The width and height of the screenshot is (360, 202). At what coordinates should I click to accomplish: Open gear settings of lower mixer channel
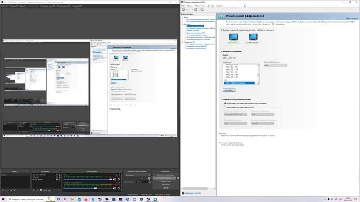(119, 189)
